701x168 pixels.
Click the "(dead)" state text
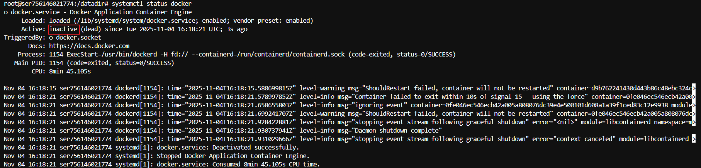pyautogui.click(x=91, y=29)
